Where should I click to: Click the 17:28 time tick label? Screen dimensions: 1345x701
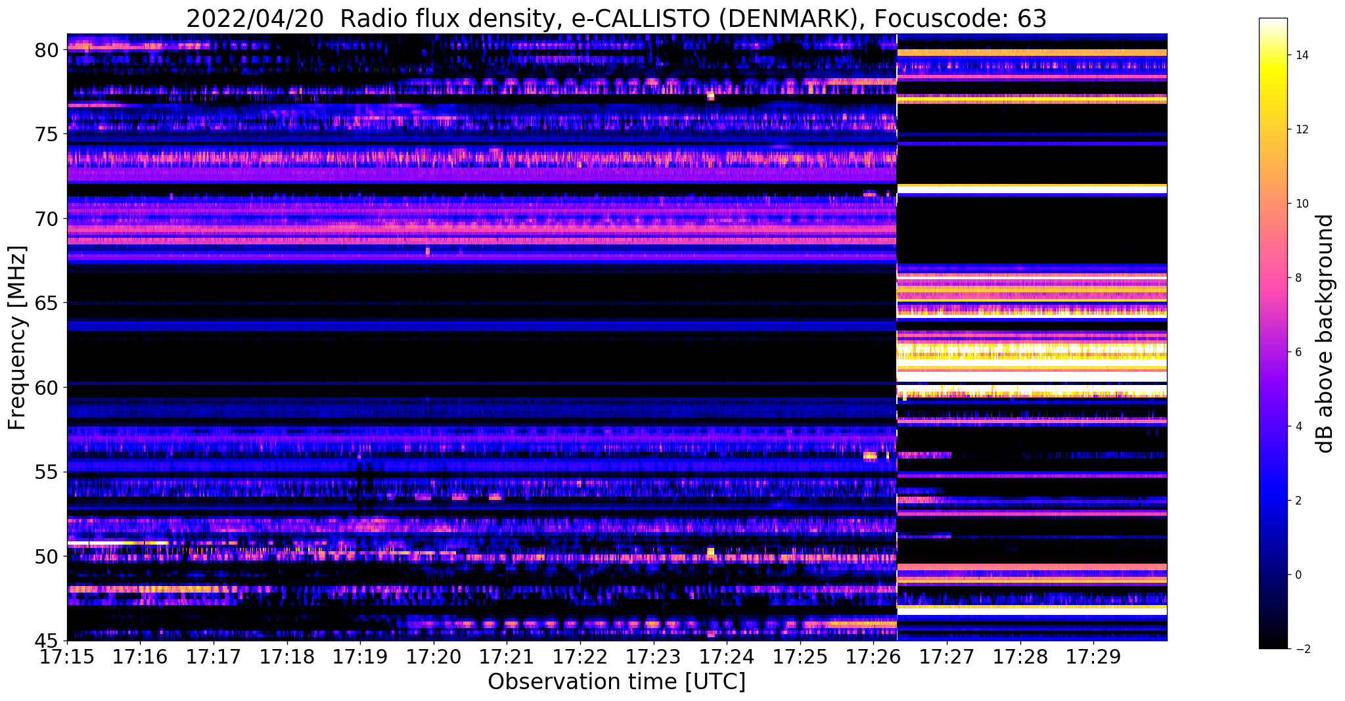tap(1020, 656)
